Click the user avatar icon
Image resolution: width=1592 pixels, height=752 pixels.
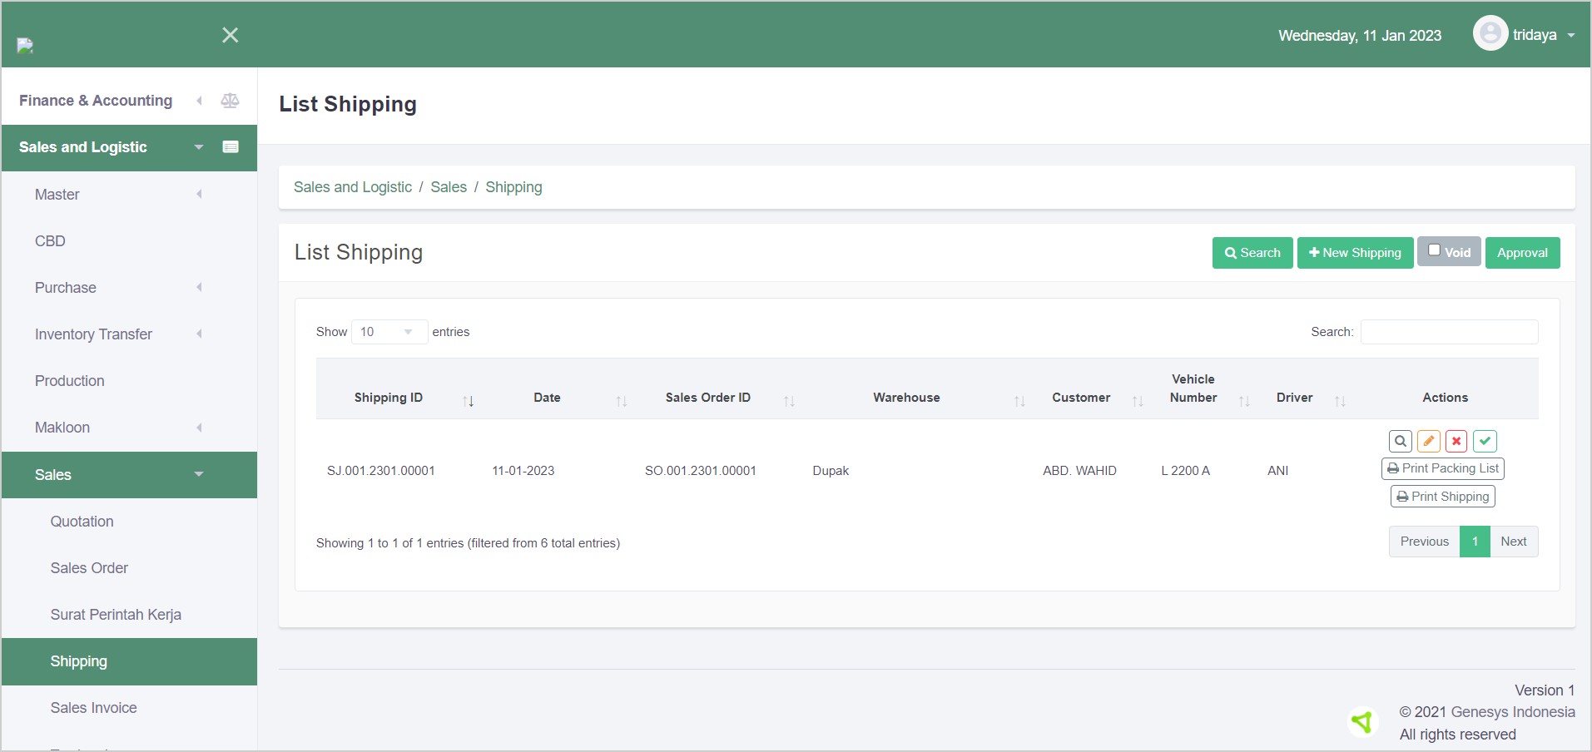coord(1490,34)
